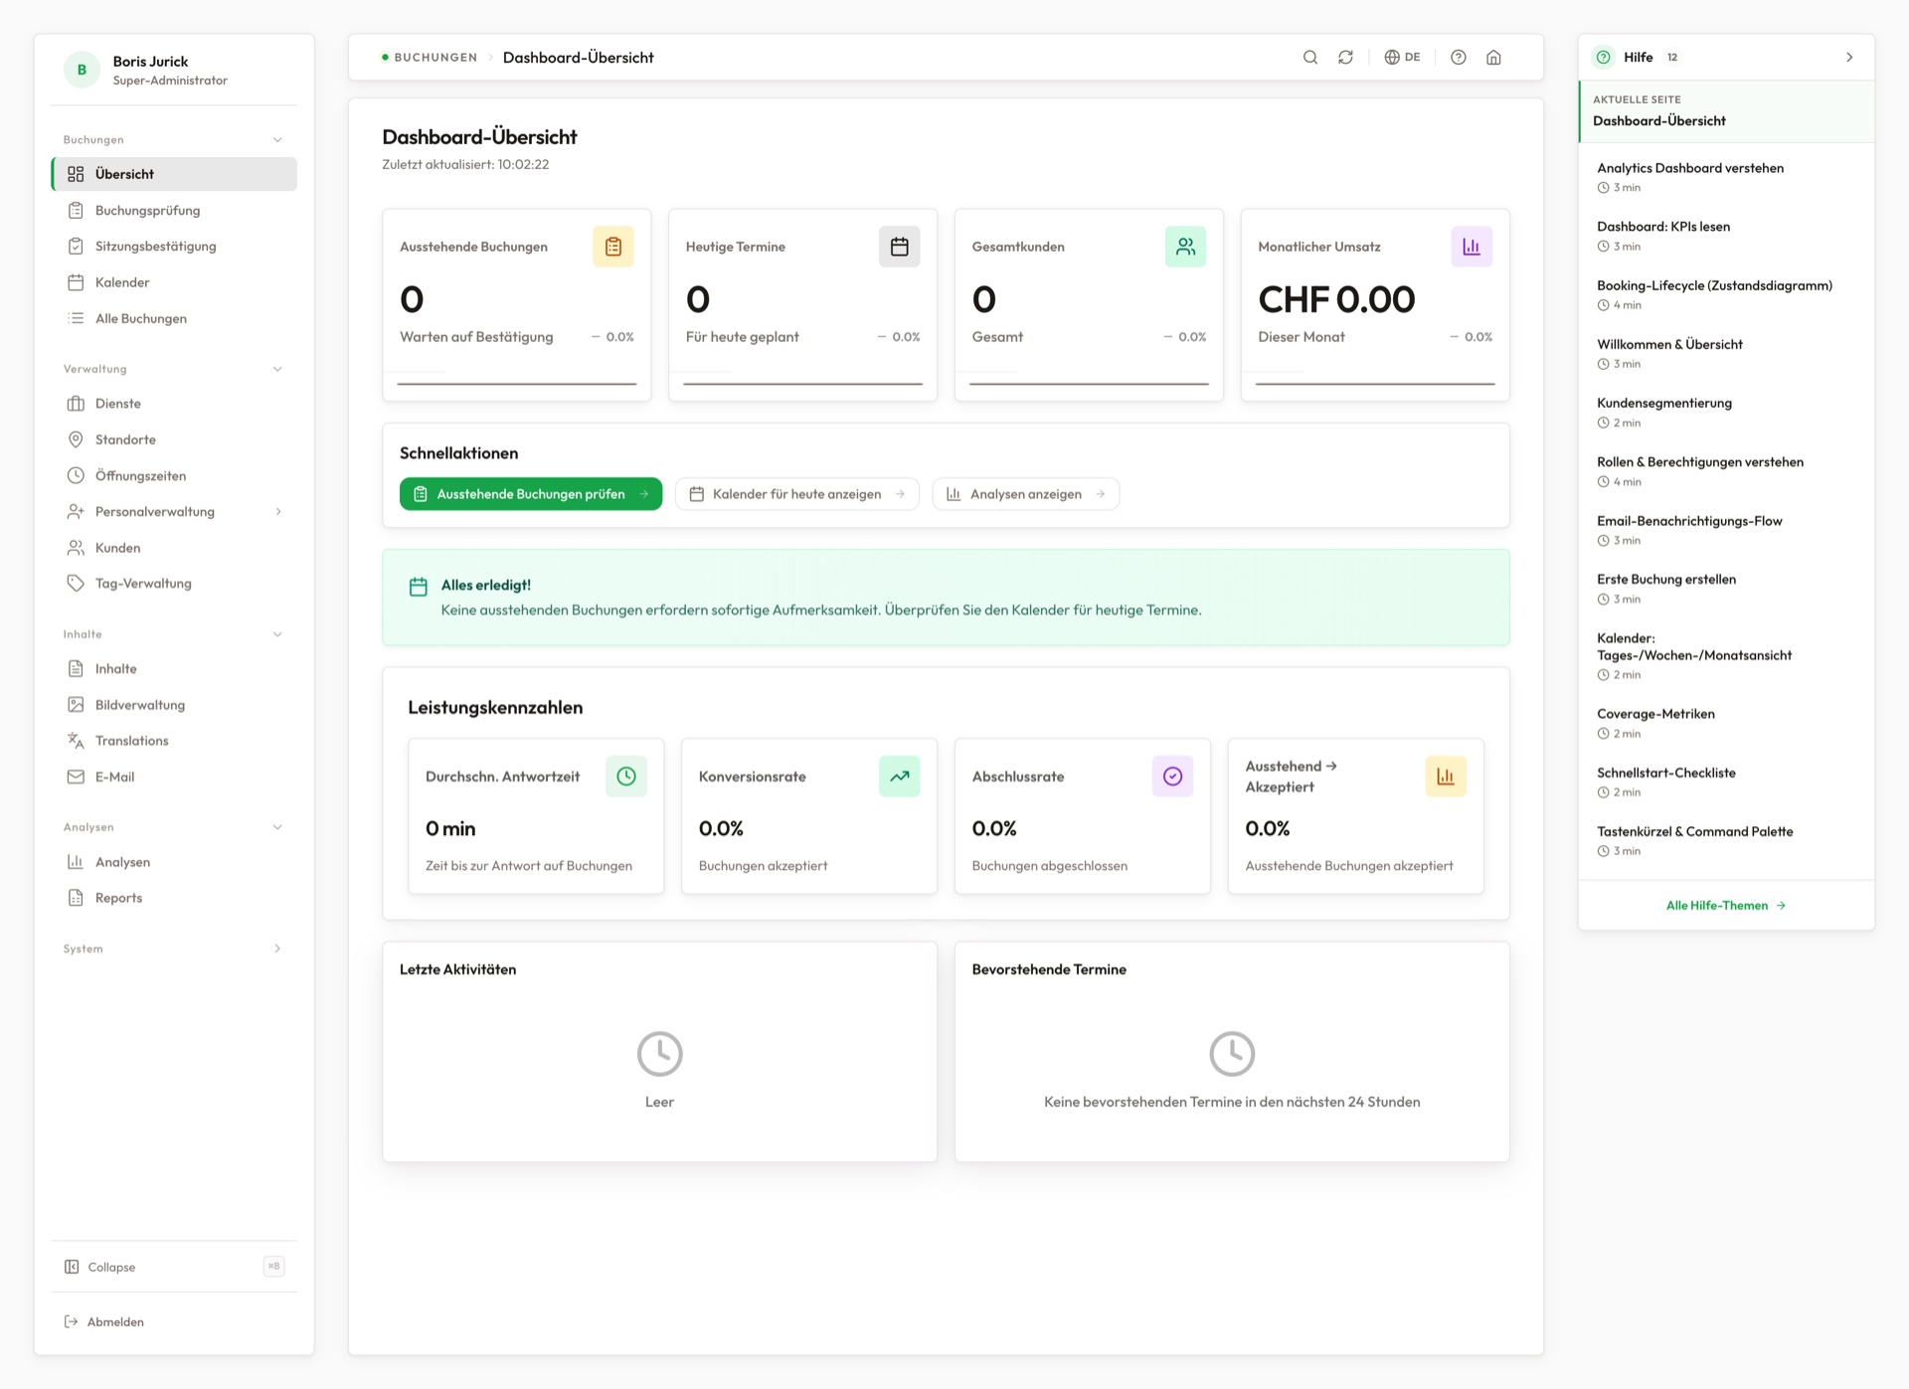
Task: Refresh the dashboard via the reload icon
Action: pos(1345,57)
